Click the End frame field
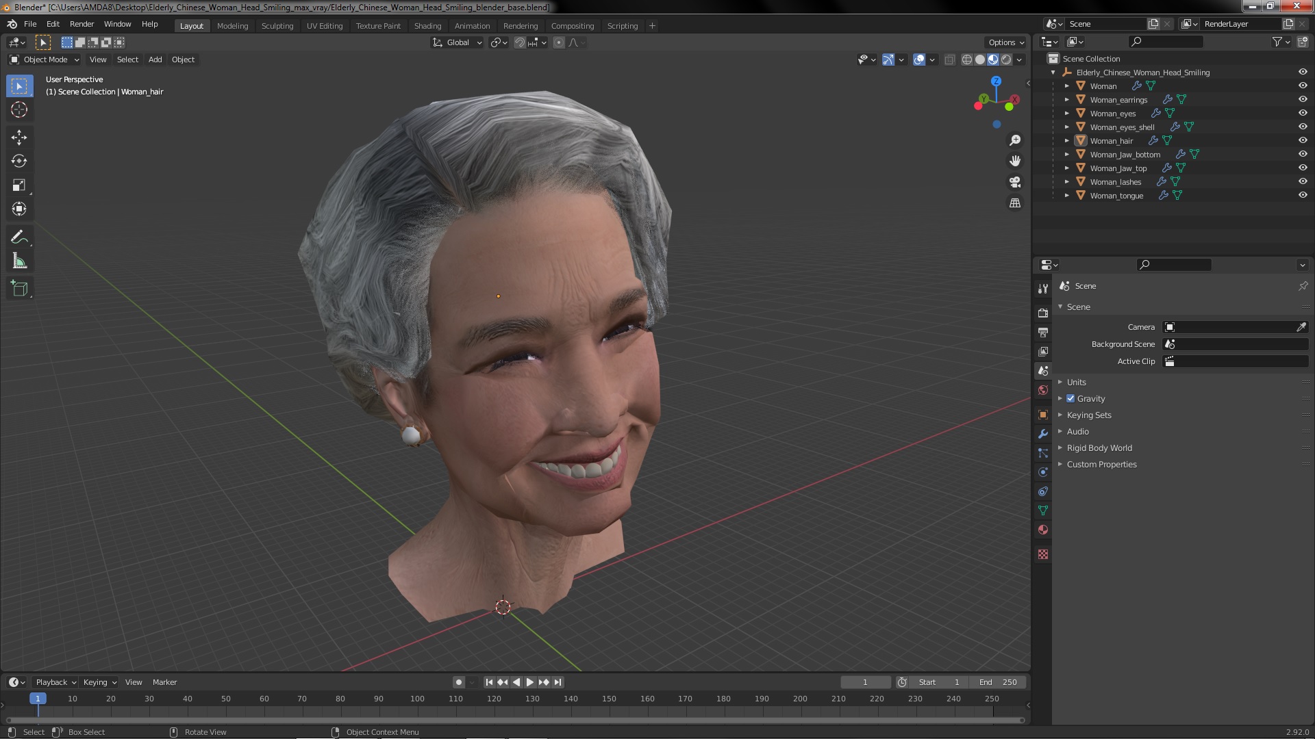1315x739 pixels. coord(998,682)
